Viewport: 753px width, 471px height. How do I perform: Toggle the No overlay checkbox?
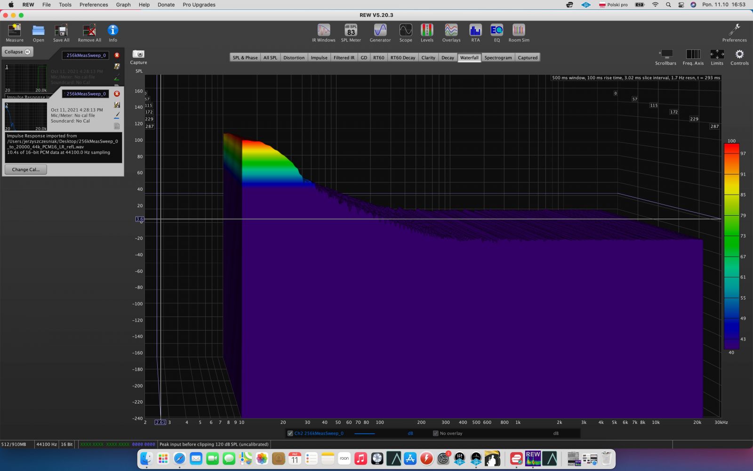click(x=436, y=433)
